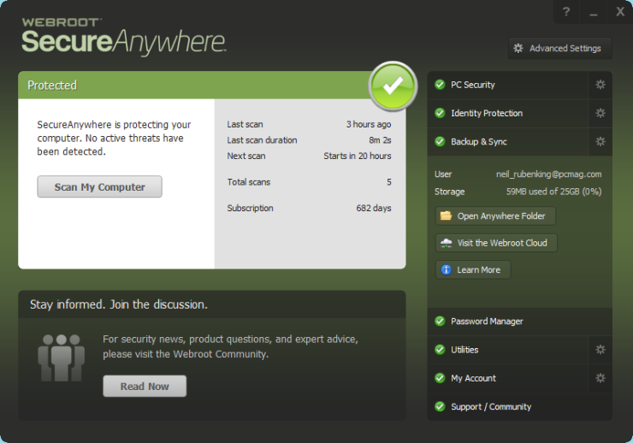Open Advanced Settings

(x=559, y=49)
